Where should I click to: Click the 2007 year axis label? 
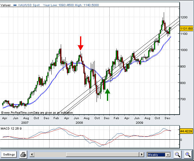(x=25, y=123)
